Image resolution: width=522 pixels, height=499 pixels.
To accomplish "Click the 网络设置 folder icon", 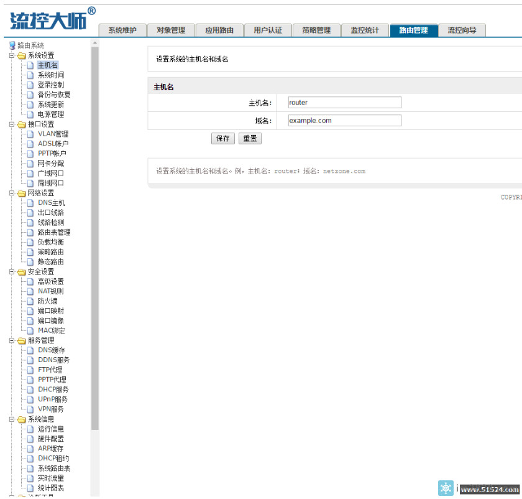I will pos(22,194).
